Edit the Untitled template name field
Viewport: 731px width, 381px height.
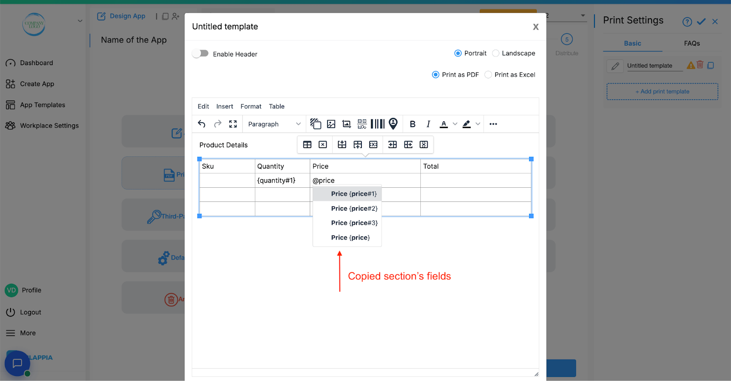(x=654, y=66)
